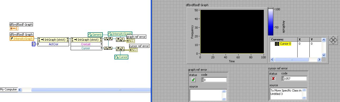Click graph ref error source scroll up arrow
The width and height of the screenshot is (340, 102).
coord(224,91)
